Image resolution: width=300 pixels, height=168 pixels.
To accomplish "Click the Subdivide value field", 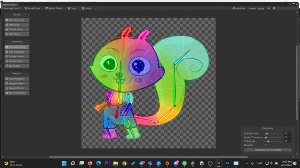I will (x=287, y=141).
